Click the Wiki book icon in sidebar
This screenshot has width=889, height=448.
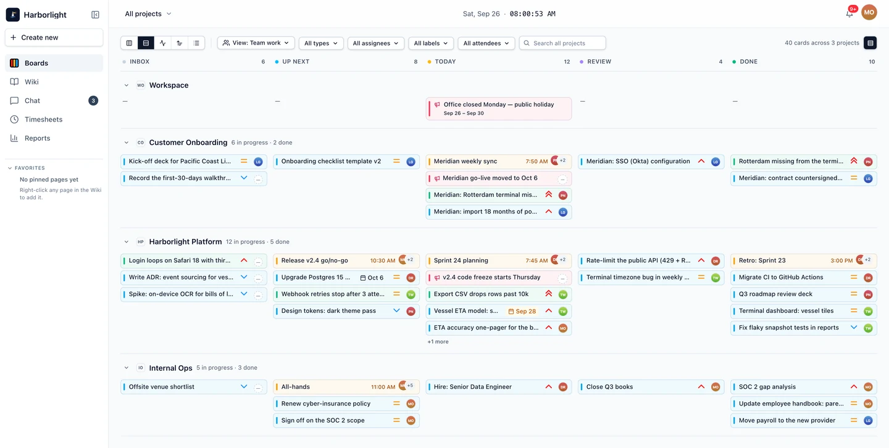14,81
